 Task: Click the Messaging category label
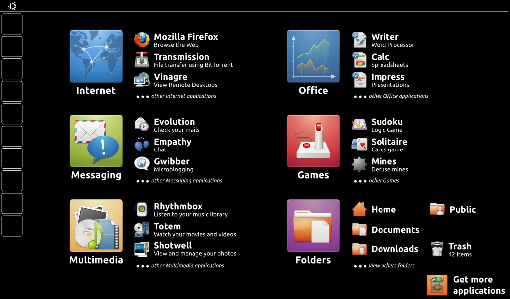96,175
